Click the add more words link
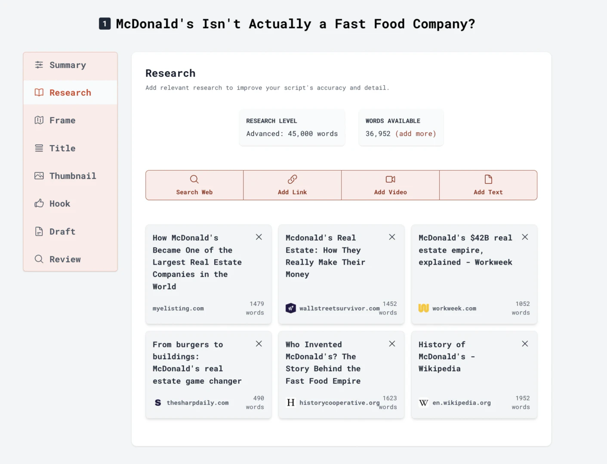607x464 pixels. (x=415, y=134)
